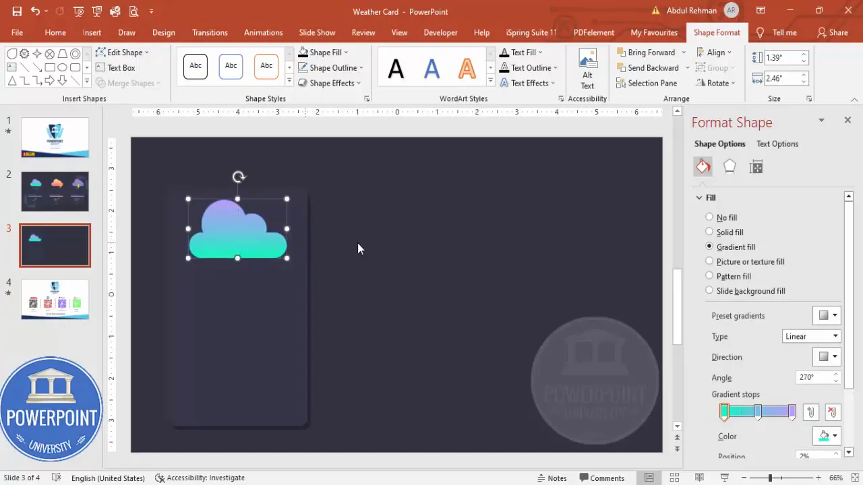Click the Text Outline icon

pos(504,67)
